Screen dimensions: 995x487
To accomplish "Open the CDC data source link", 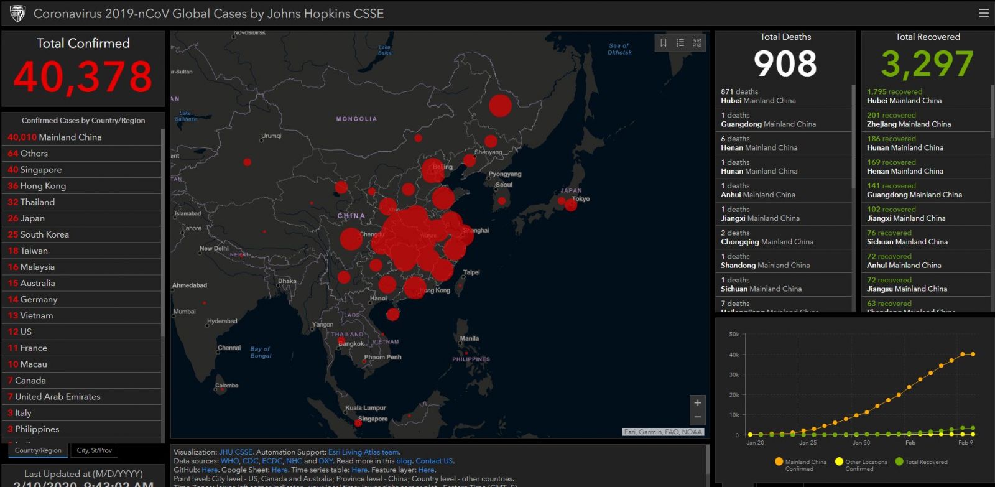I will point(250,461).
